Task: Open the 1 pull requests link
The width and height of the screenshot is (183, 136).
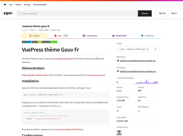Action: point(139,111)
